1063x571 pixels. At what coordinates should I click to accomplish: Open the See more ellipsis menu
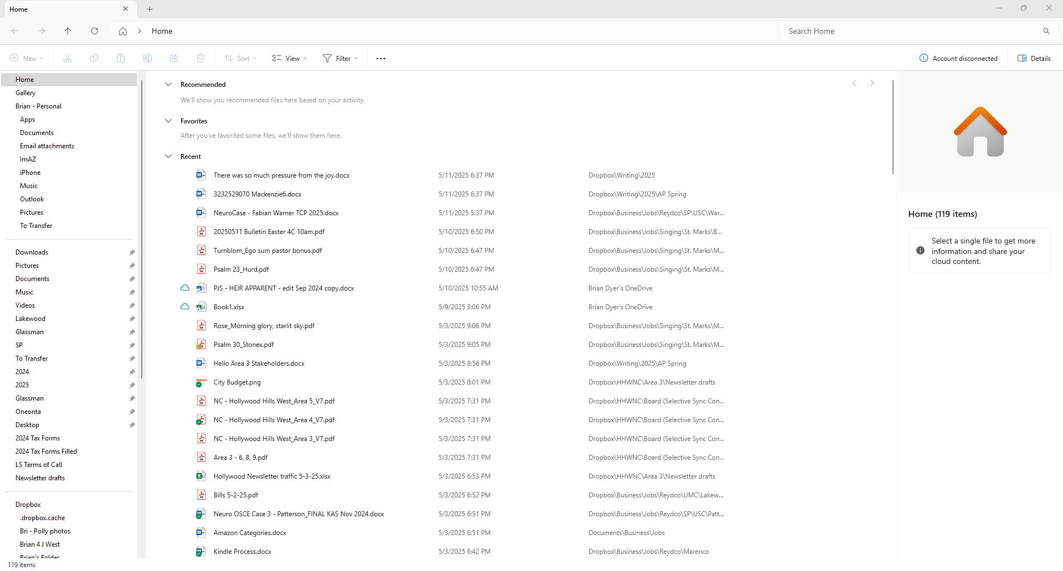click(x=380, y=58)
